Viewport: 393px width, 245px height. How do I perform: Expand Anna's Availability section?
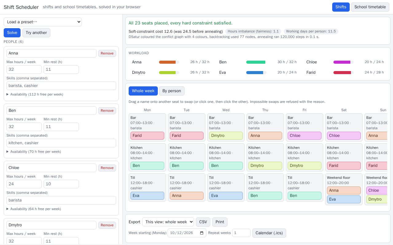[x=35, y=94]
